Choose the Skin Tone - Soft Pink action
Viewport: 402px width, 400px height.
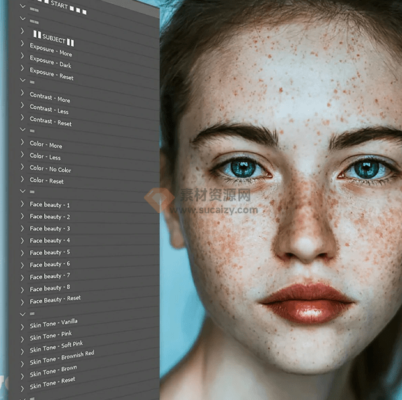tap(56, 346)
